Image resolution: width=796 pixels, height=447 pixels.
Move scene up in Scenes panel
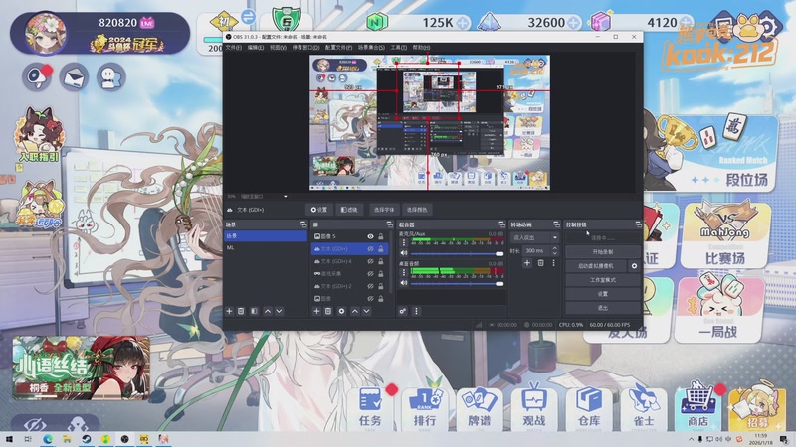coord(268,311)
